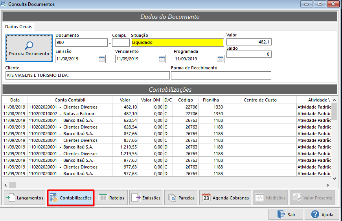342x221 pixels.
Task: Click the Atividade column header
Action: [x=314, y=100]
